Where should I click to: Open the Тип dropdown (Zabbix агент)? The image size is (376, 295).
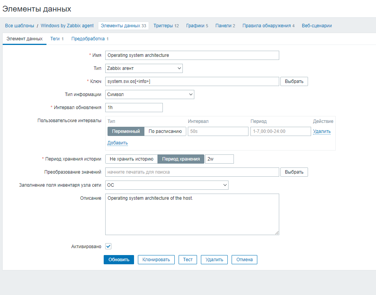click(x=144, y=68)
